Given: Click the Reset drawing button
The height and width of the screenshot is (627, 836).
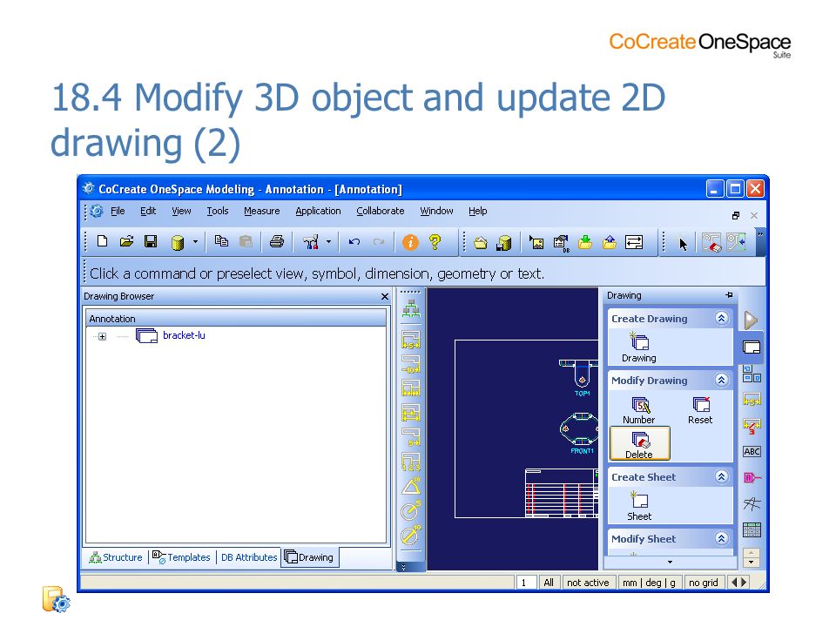Looking at the screenshot, I should click(x=700, y=410).
